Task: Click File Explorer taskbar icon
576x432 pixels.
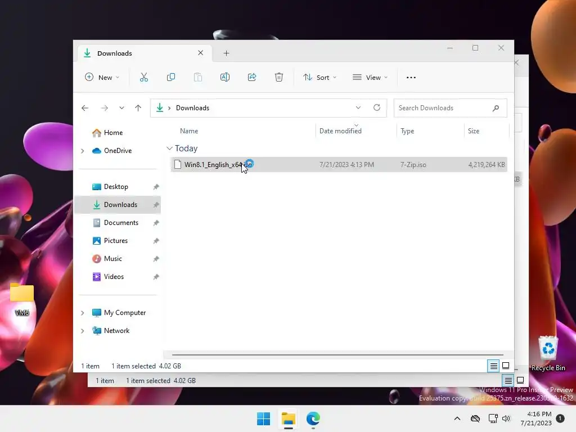Action: click(289, 418)
